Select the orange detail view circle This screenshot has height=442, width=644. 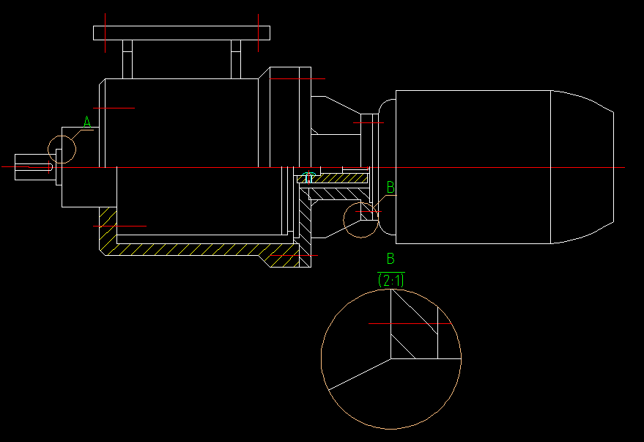tap(320, 359)
